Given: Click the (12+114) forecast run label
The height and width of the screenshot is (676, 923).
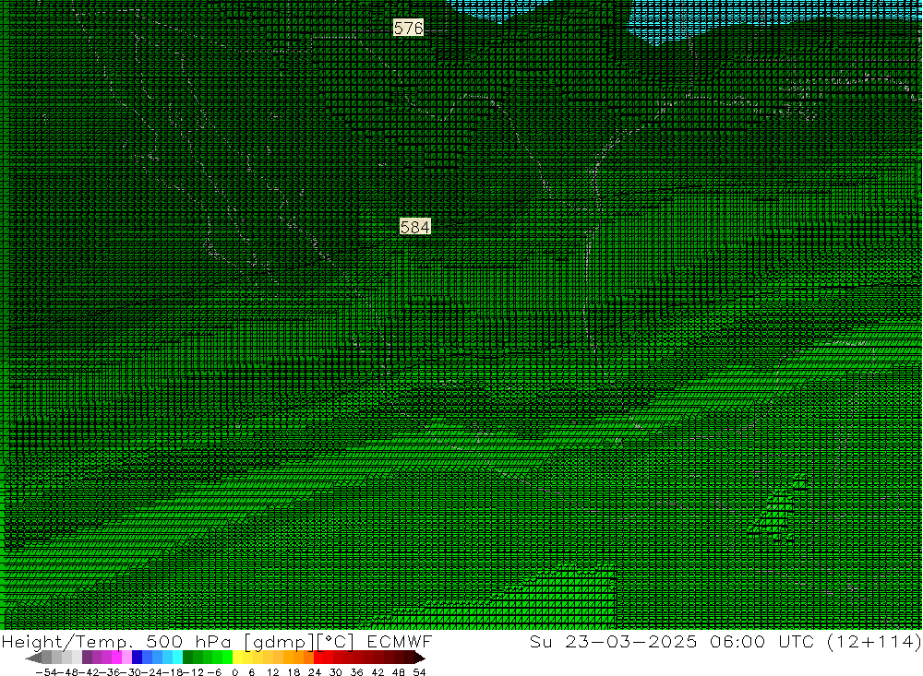Looking at the screenshot, I should coord(874,641).
